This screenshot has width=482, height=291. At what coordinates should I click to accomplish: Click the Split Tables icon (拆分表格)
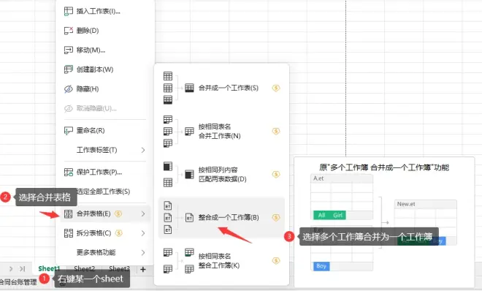pos(68,233)
